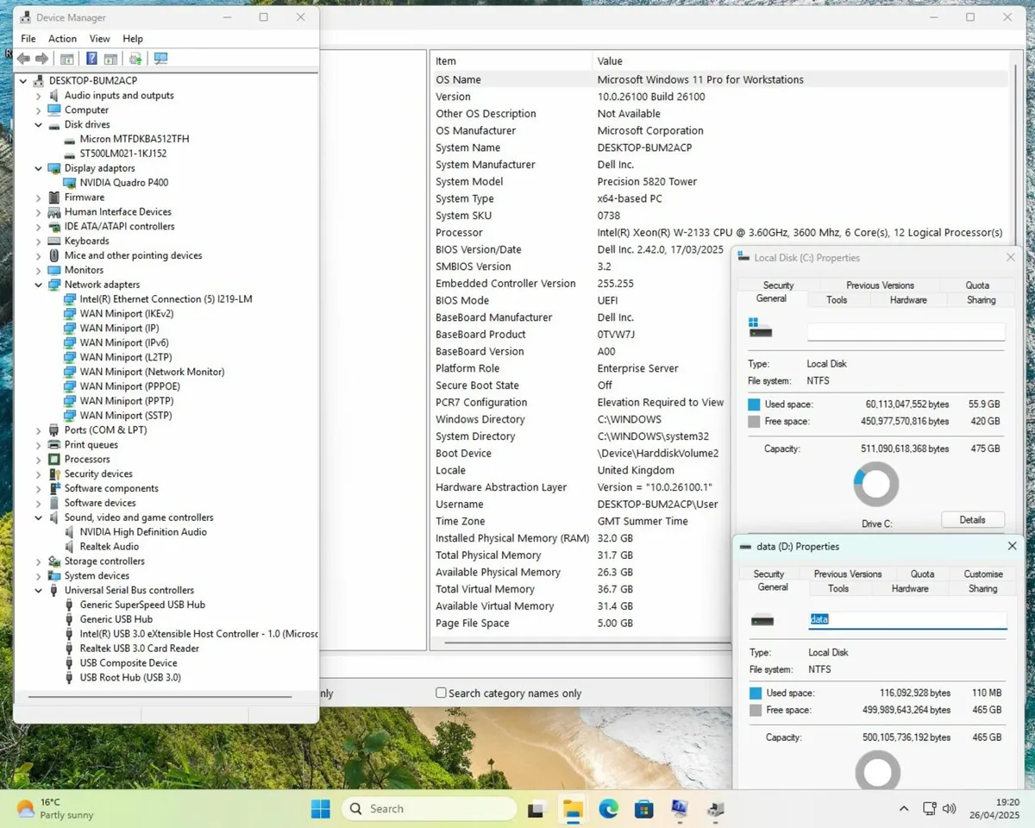Switch to Device Manager taskbar icon

[715, 809]
